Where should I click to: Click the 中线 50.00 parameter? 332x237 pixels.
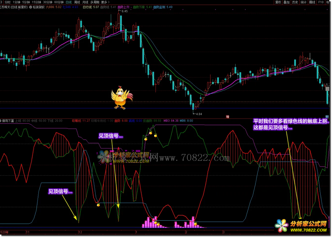[39, 121]
